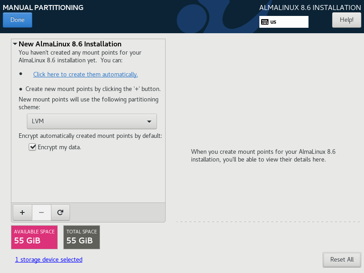Click the Available Space 55 GiB tile
The image size is (364, 273).
point(35,237)
